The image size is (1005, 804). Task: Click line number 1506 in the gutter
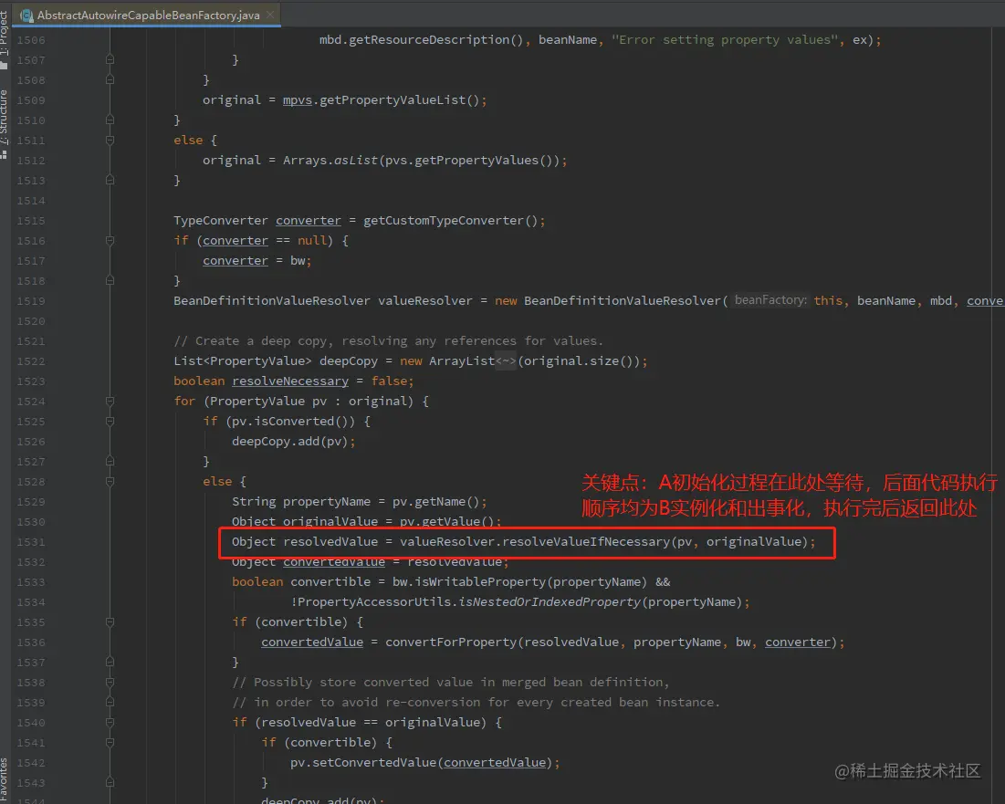click(x=31, y=40)
